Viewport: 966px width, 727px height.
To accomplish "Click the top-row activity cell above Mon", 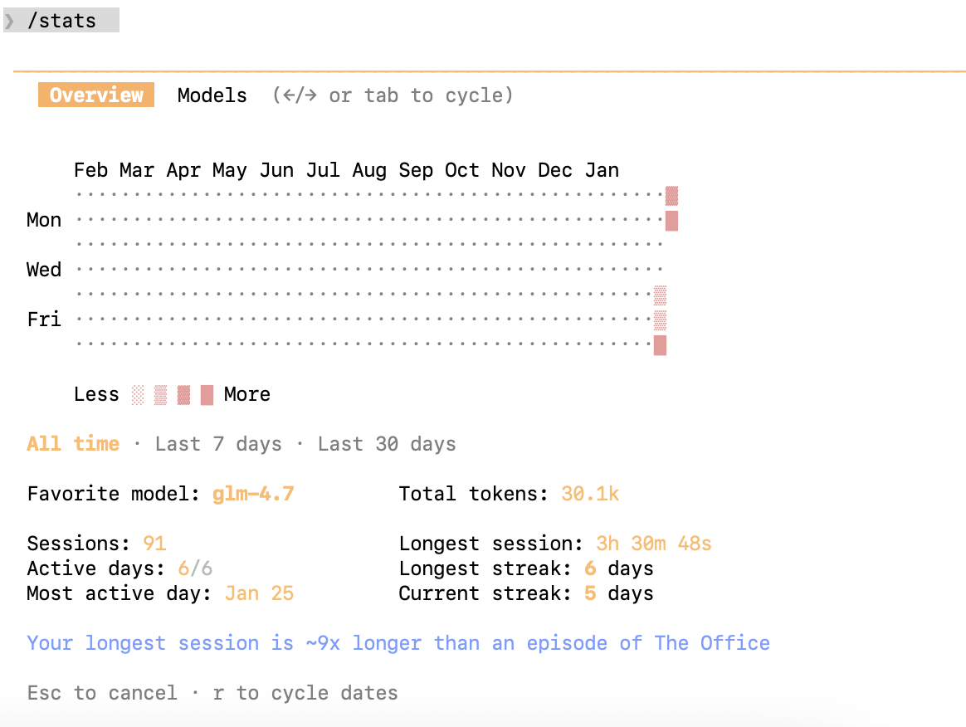I will 671,196.
